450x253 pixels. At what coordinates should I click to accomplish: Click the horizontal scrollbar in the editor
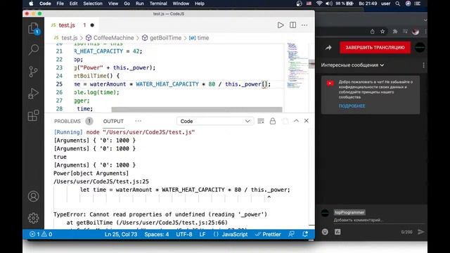[x=197, y=110]
